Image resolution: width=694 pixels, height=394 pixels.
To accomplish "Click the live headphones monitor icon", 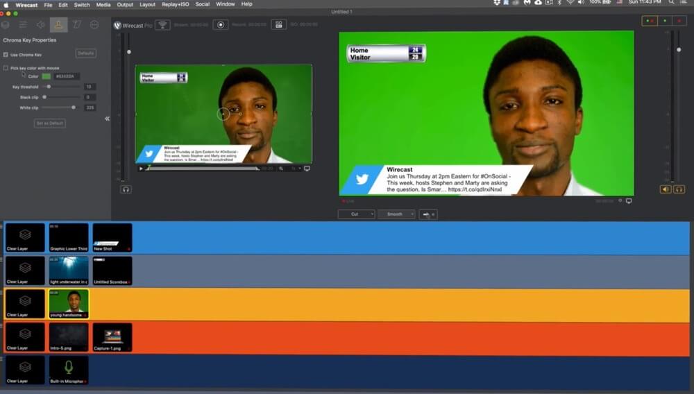I will [x=679, y=189].
